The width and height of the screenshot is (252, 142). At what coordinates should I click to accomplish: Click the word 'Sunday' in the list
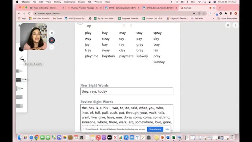pos(159,62)
